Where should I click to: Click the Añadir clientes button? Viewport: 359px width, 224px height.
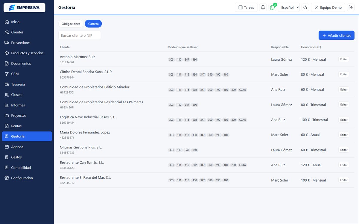click(337, 35)
